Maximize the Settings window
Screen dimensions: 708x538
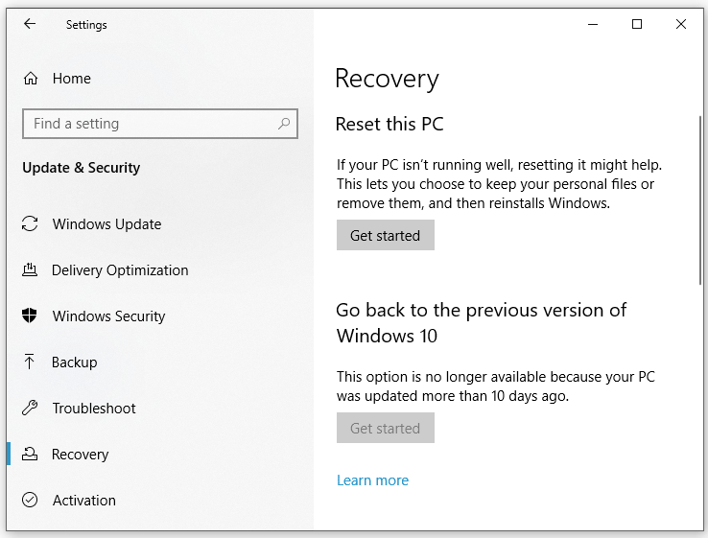[x=637, y=24]
